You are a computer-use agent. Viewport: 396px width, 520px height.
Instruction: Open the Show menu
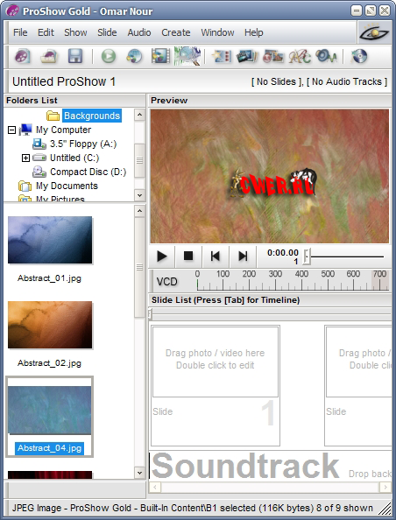click(75, 32)
